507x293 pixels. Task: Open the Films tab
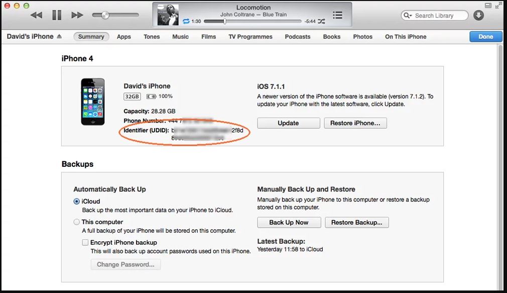pyautogui.click(x=208, y=37)
